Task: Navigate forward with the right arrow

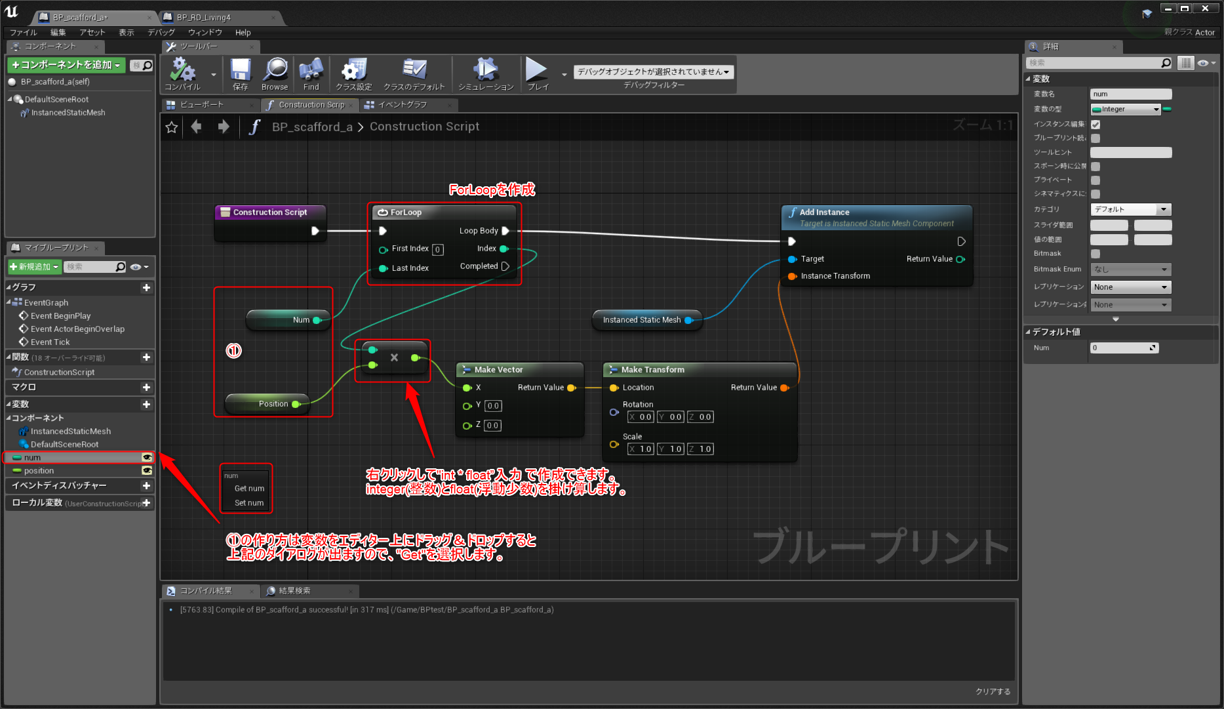Action: (224, 127)
